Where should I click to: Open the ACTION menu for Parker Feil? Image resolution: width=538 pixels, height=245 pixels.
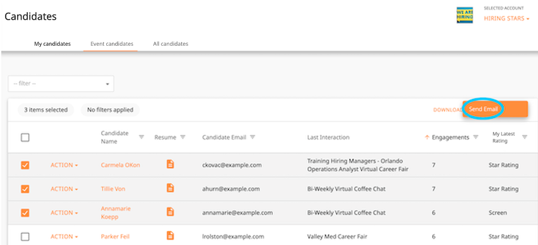pyautogui.click(x=64, y=237)
